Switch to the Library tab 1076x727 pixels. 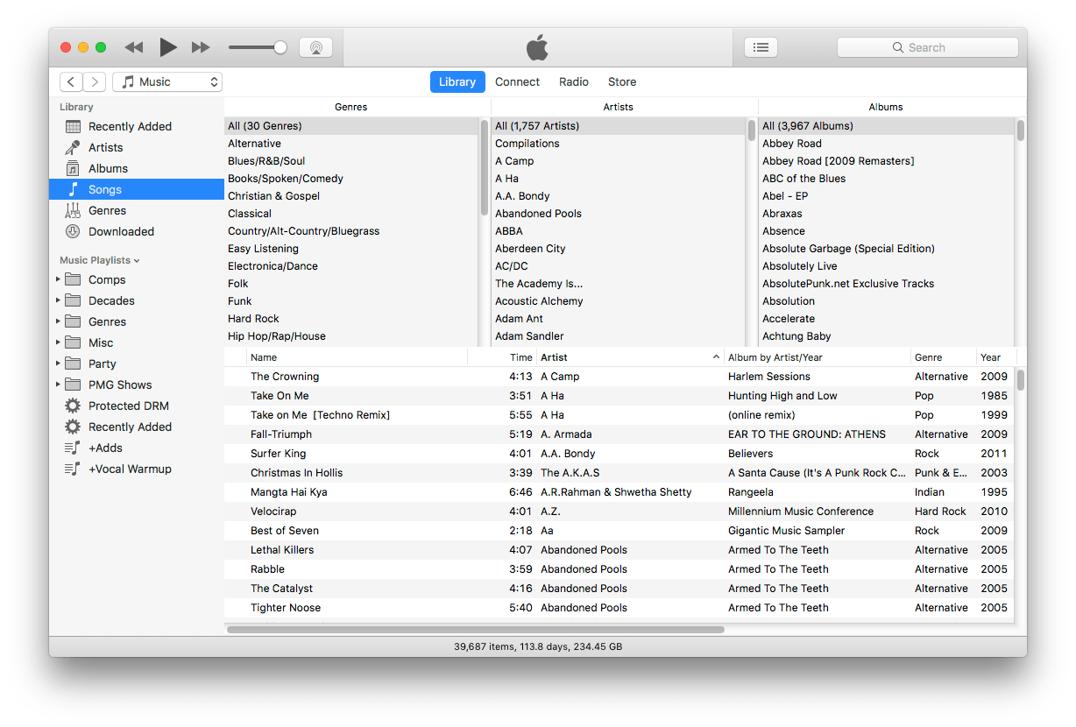point(457,81)
